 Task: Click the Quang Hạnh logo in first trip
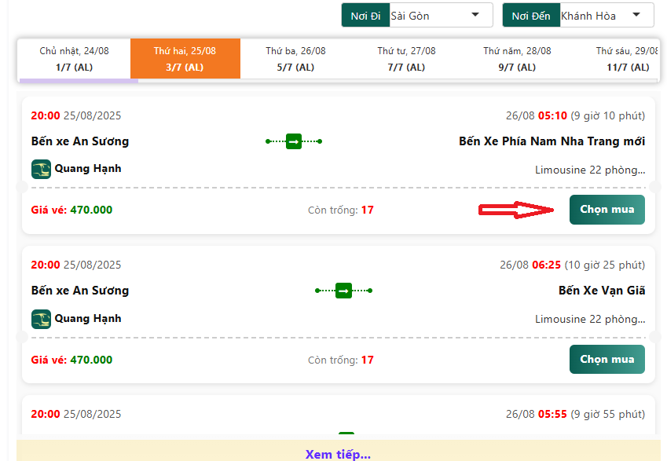coord(41,169)
